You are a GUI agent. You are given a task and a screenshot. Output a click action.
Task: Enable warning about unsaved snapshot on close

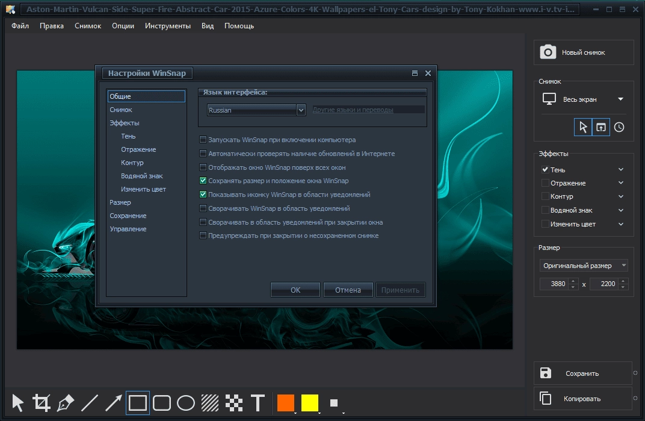(x=203, y=235)
